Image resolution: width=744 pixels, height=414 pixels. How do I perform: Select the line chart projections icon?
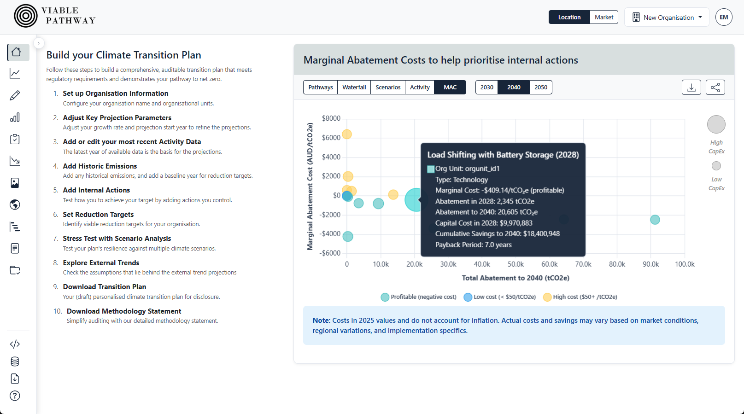[15, 74]
